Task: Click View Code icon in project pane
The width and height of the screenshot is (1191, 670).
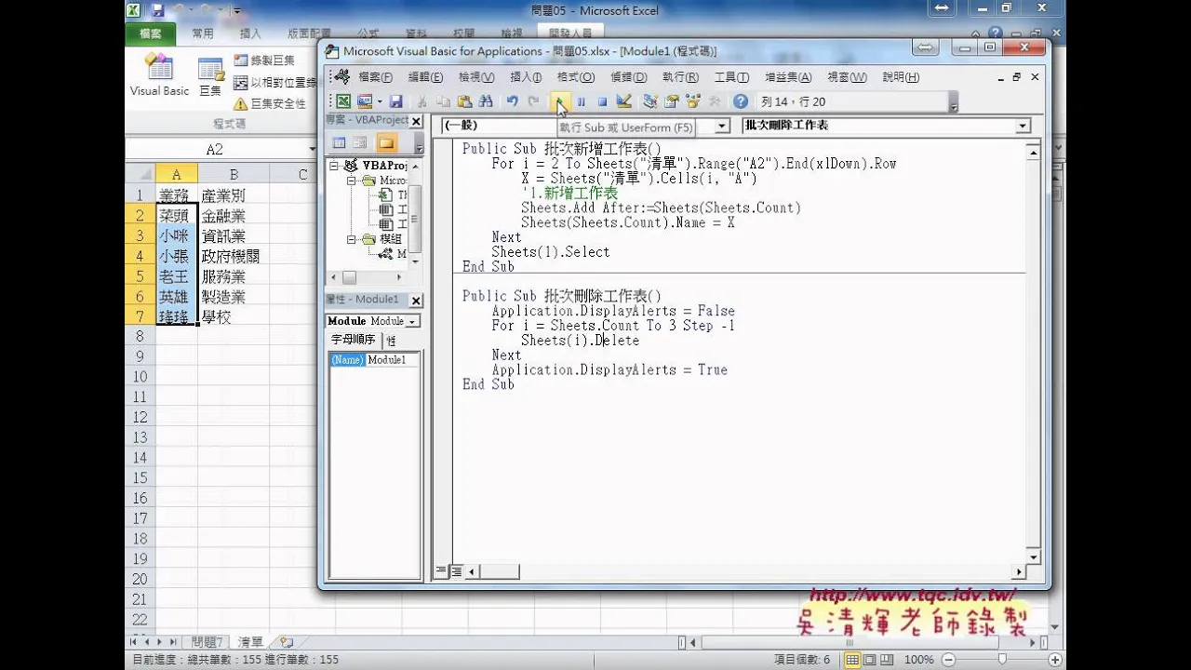Action: [339, 143]
